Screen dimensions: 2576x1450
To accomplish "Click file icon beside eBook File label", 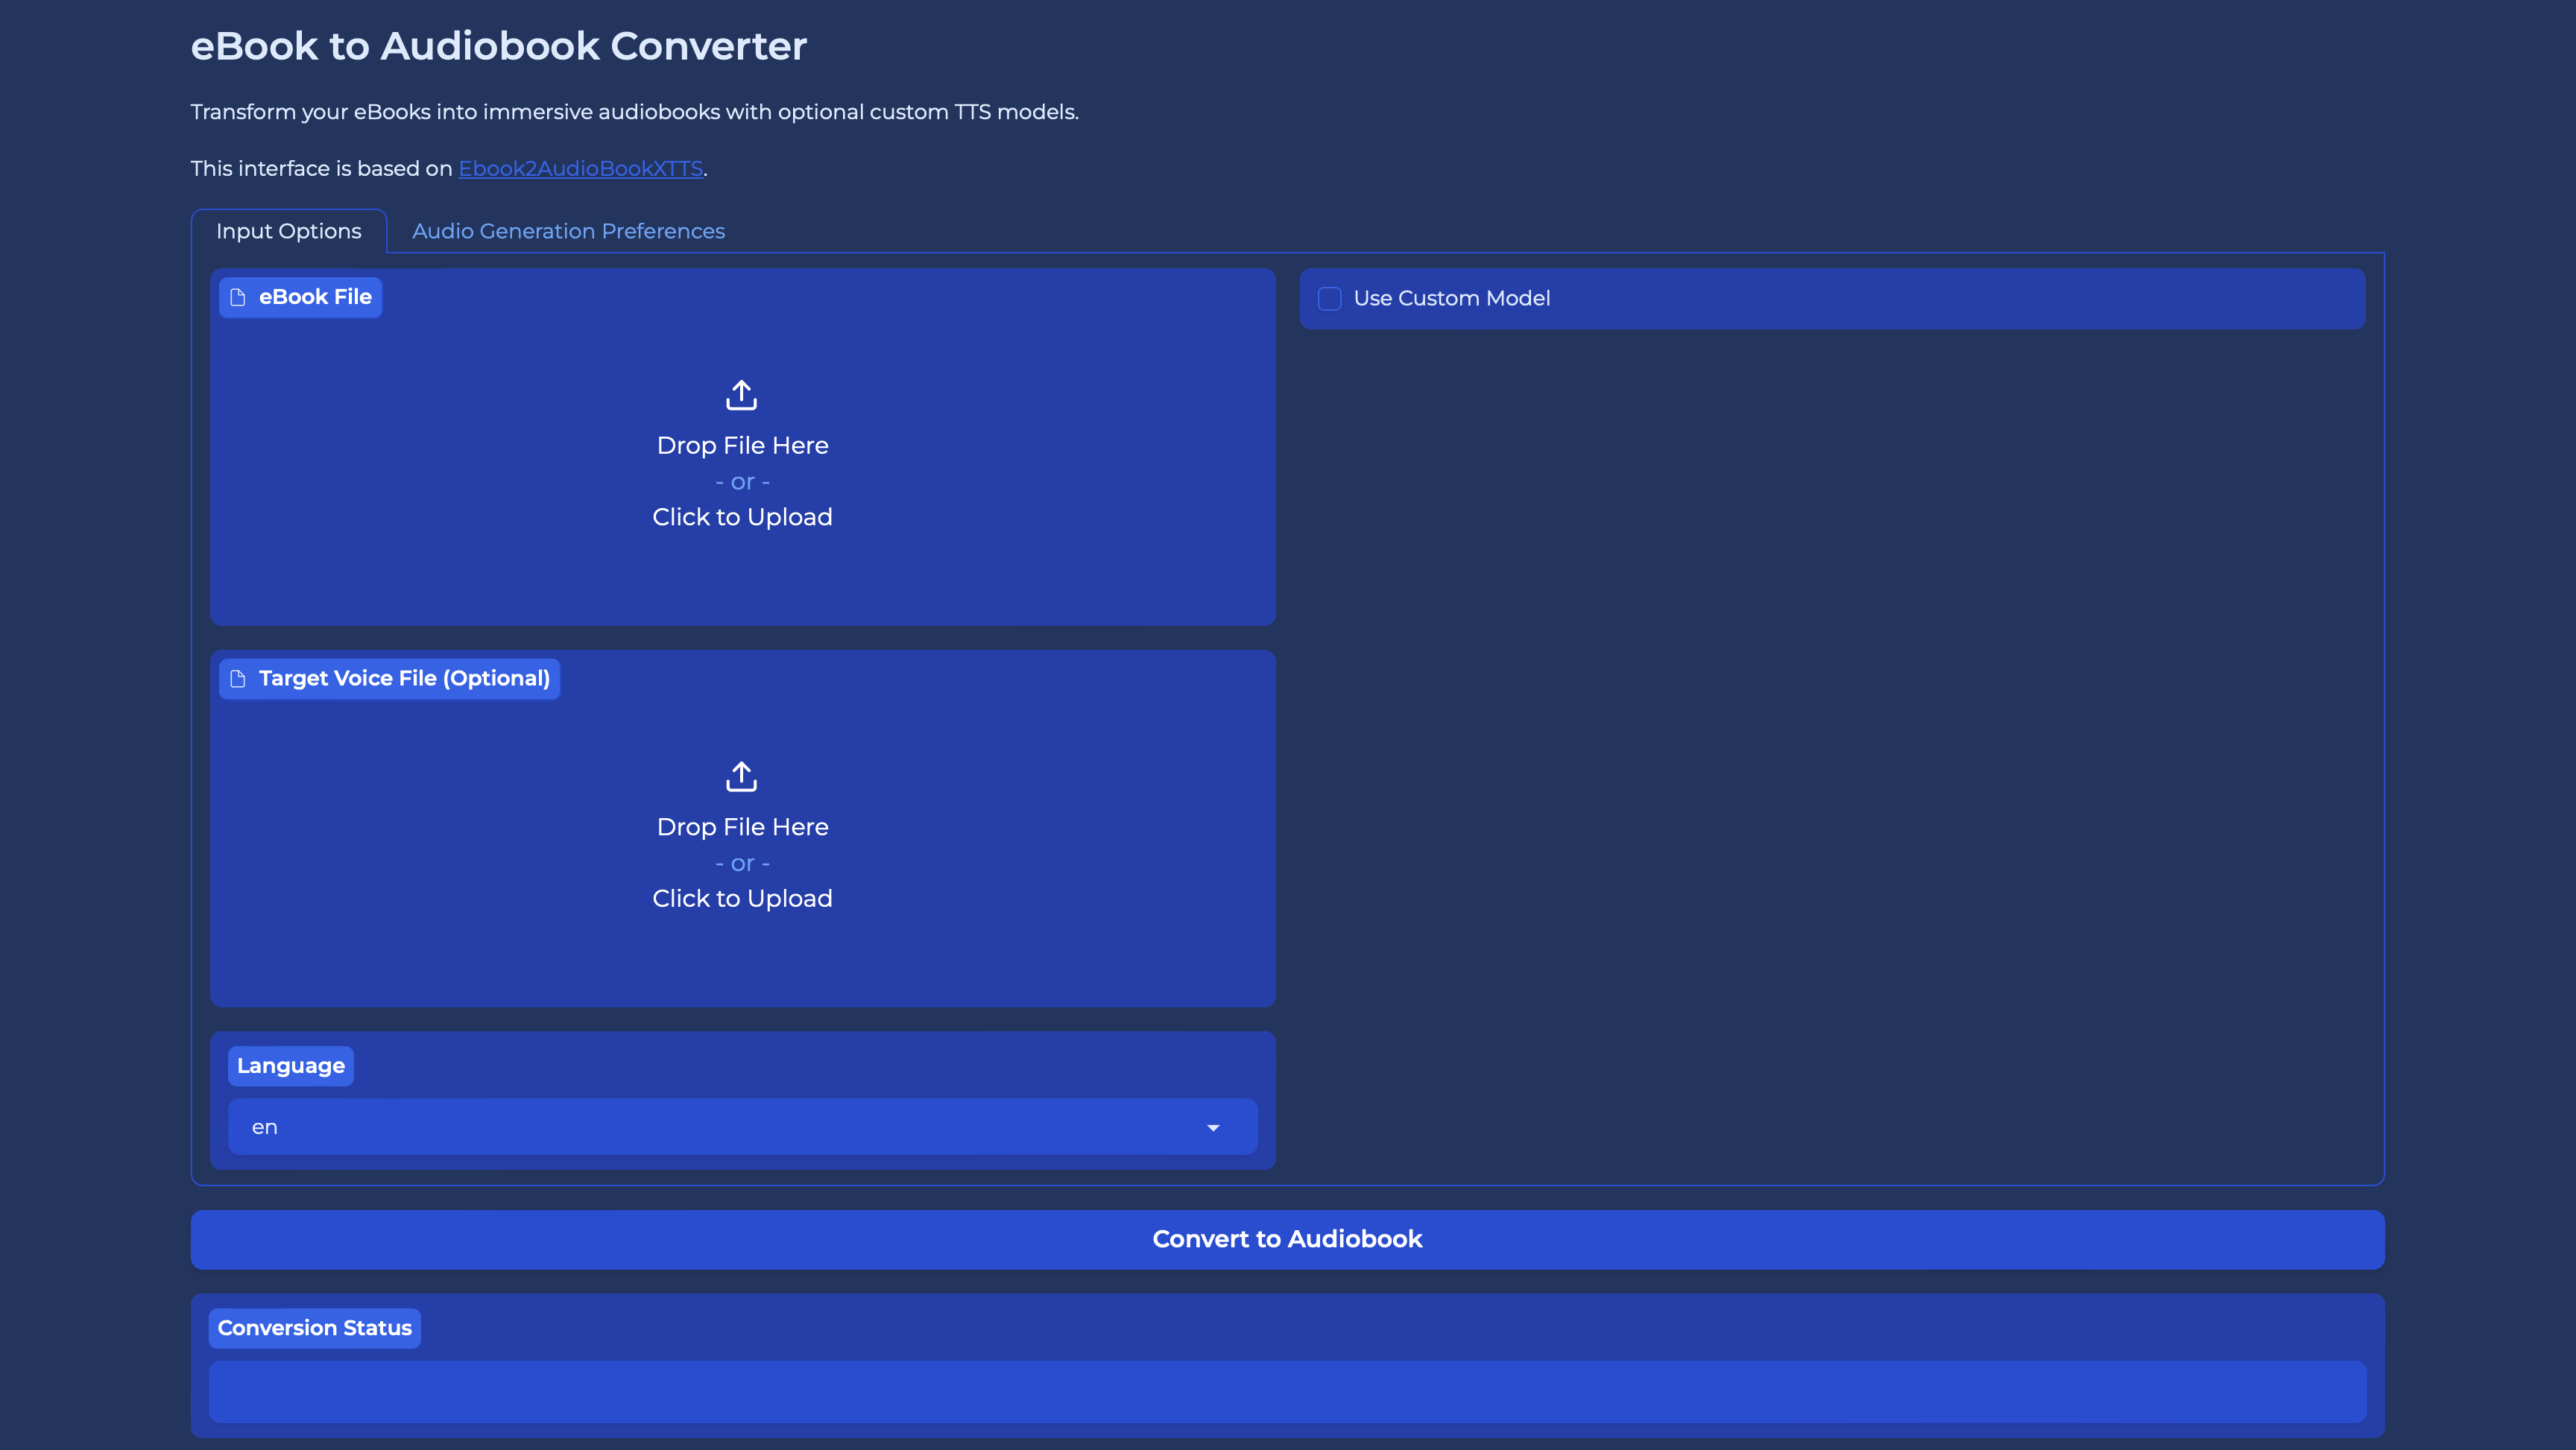I will (x=238, y=297).
